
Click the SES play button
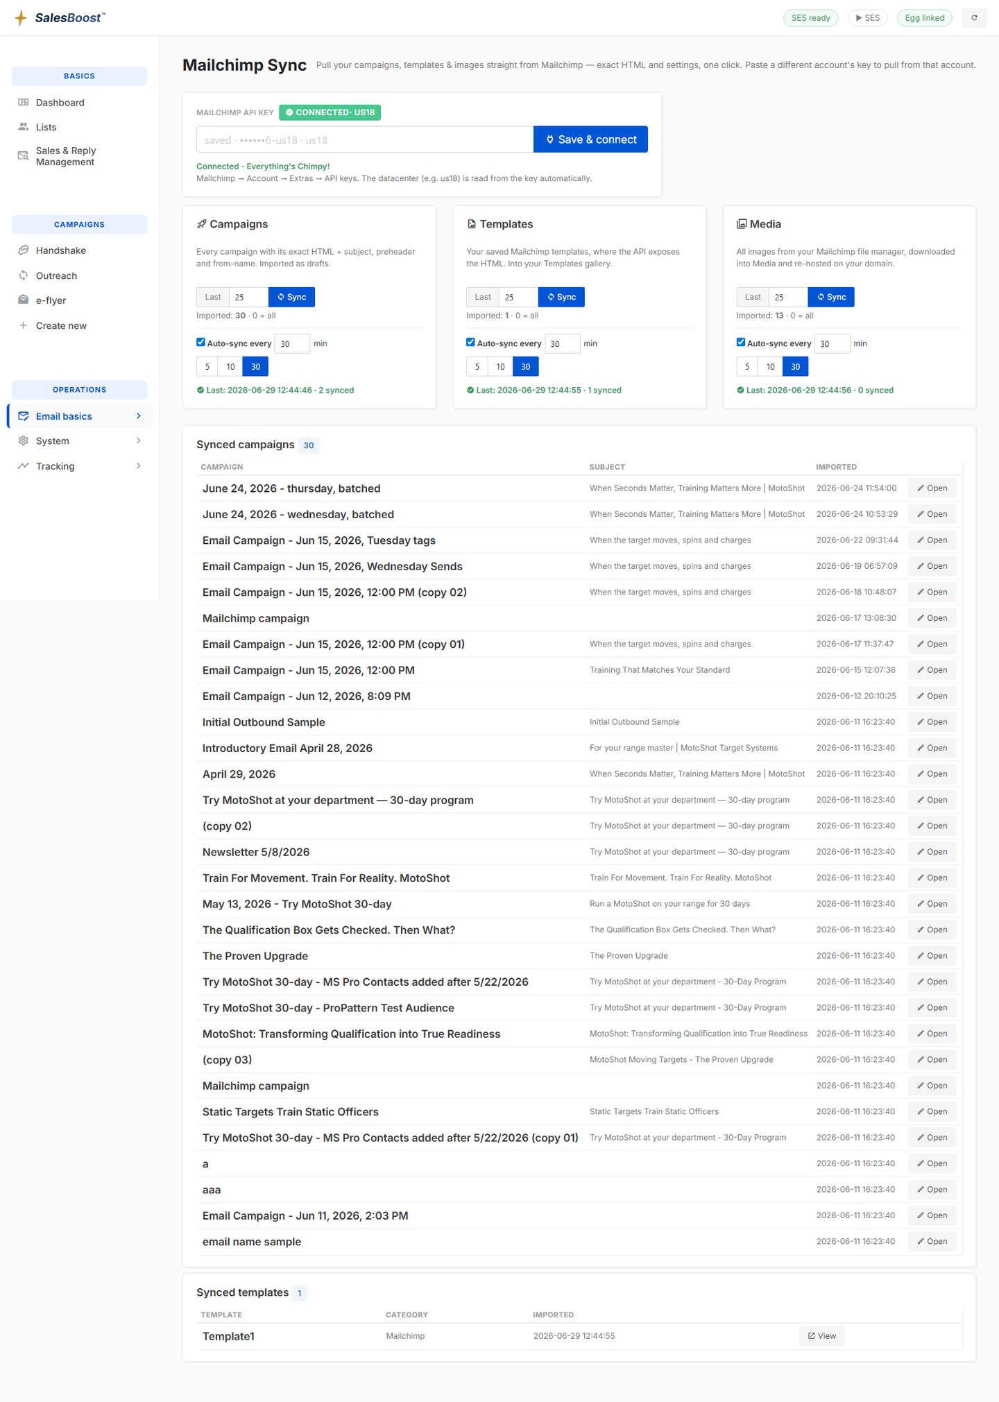click(x=868, y=18)
